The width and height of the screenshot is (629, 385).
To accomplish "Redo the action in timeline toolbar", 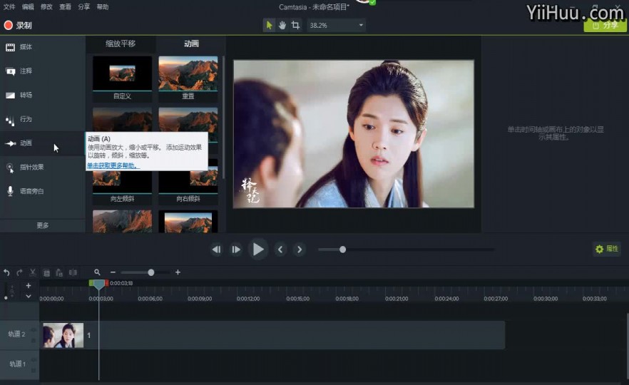I will (x=19, y=272).
